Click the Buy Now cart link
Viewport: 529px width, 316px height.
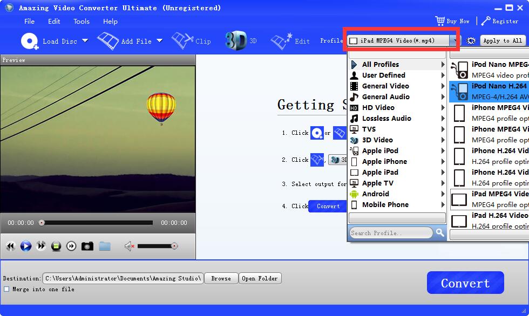click(452, 21)
